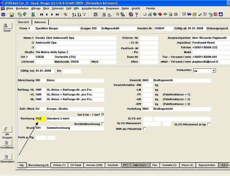230x176 pixels.
Task: Open the Fenster menu
Action: (x=151, y=9)
